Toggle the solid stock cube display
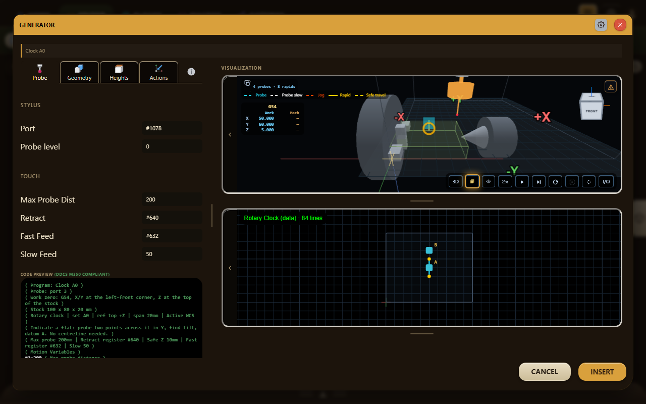The width and height of the screenshot is (646, 404). (472, 181)
